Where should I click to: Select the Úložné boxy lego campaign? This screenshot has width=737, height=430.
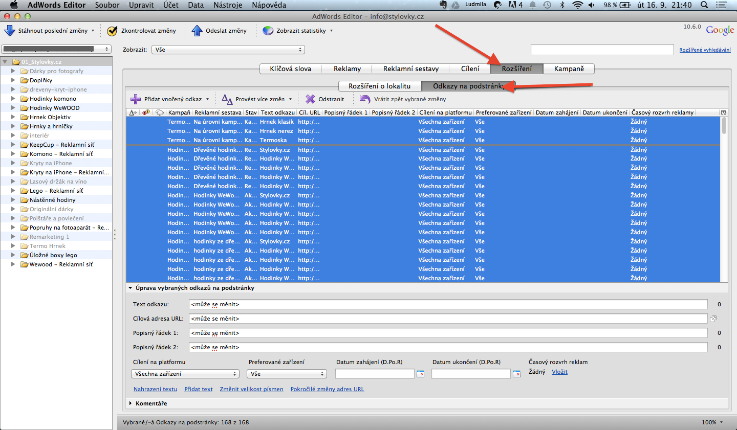pos(53,255)
